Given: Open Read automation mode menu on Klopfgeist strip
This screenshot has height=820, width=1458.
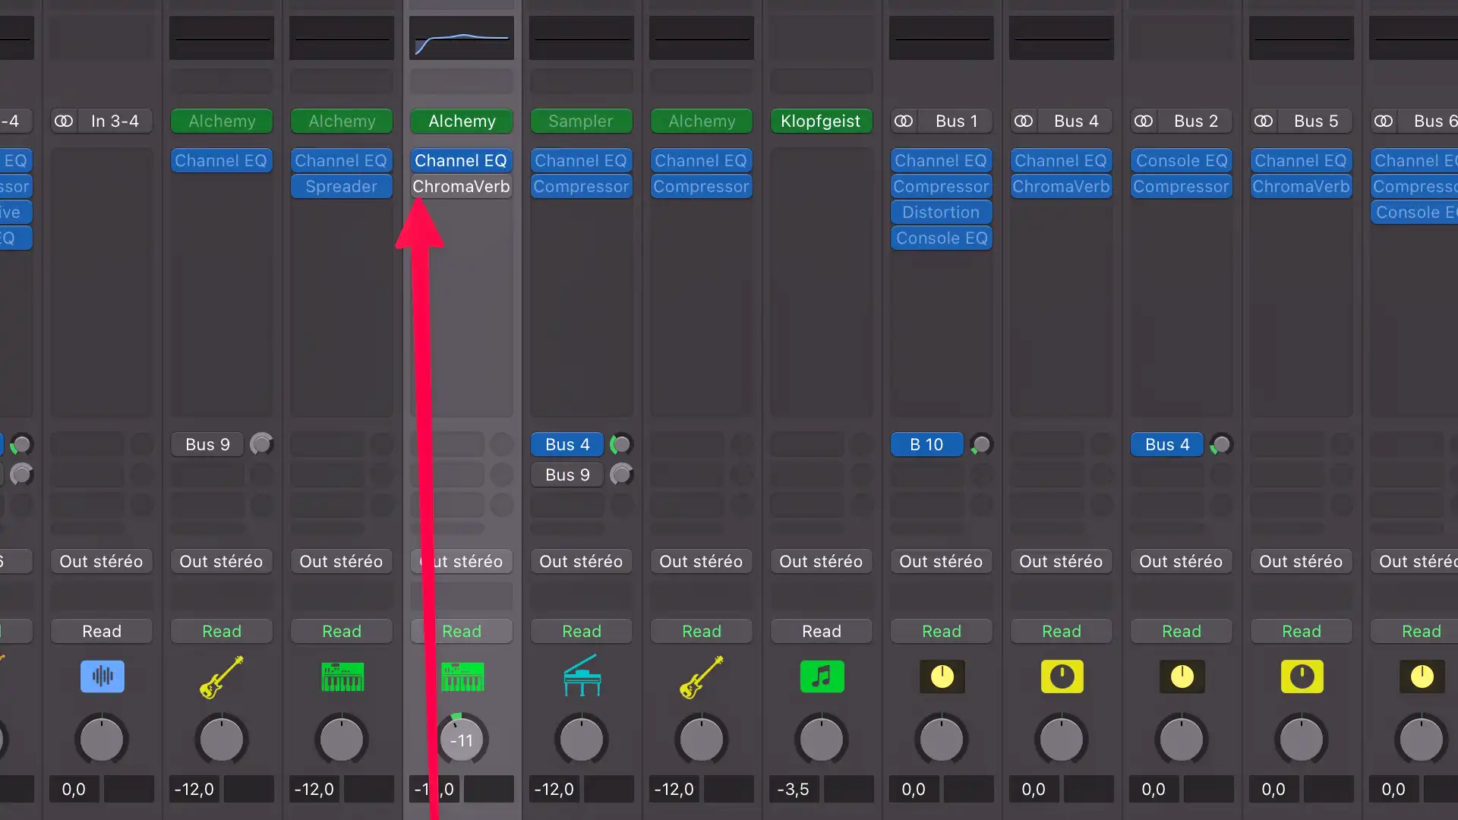Looking at the screenshot, I should [x=822, y=631].
